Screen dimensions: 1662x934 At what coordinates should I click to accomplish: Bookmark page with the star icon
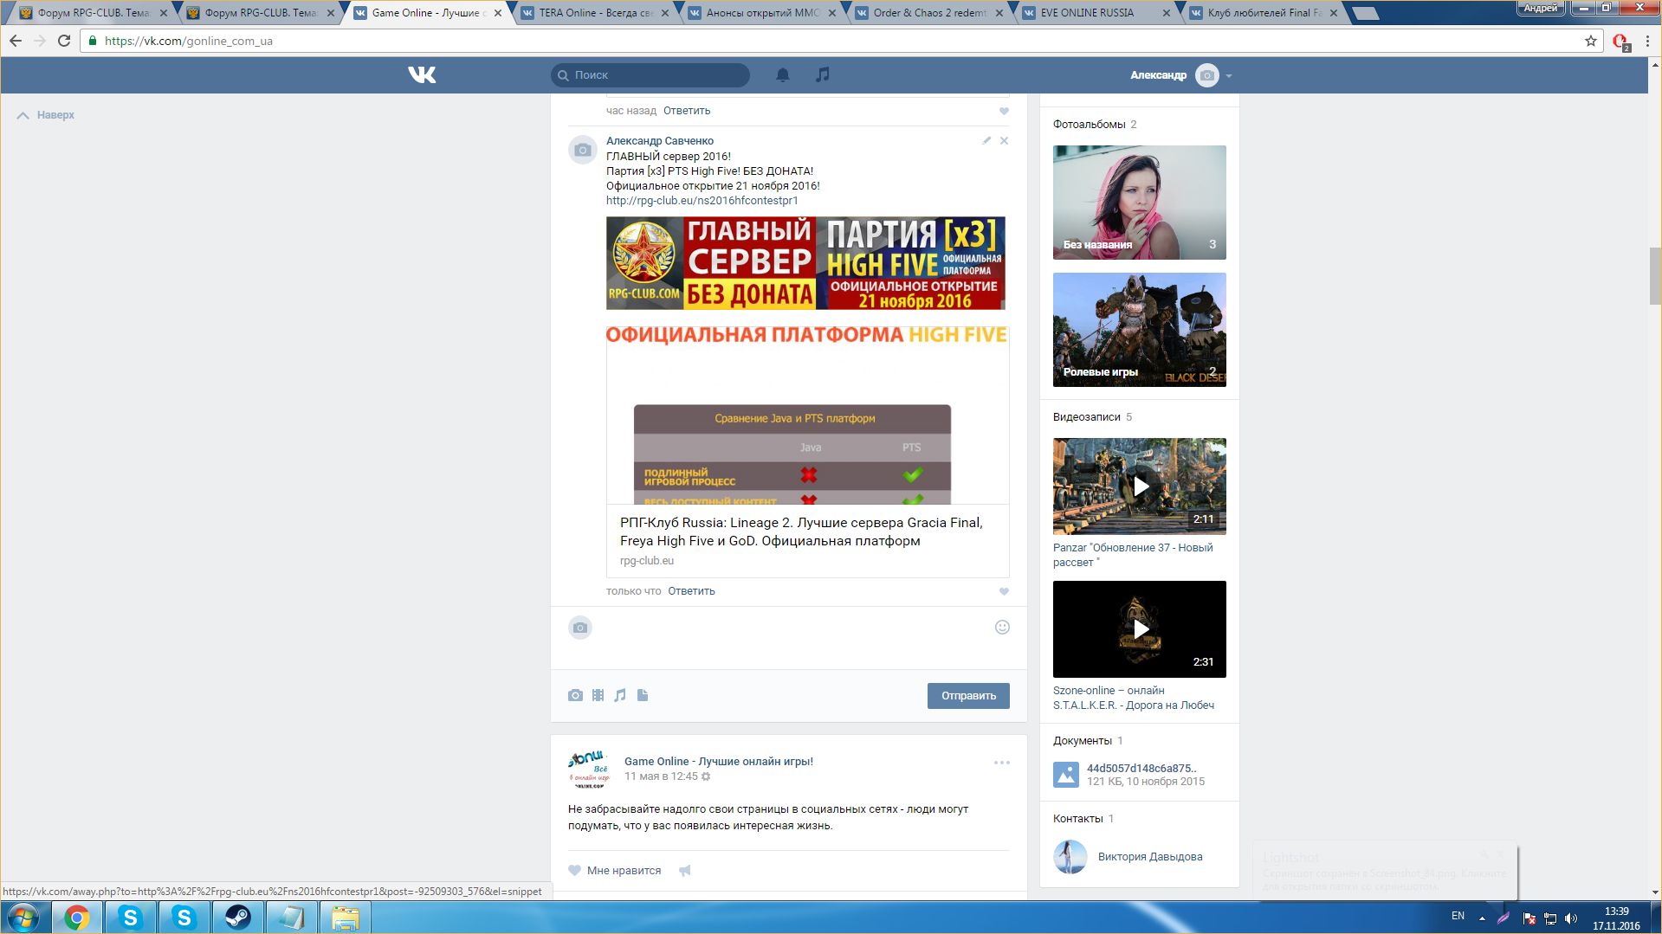1591,41
